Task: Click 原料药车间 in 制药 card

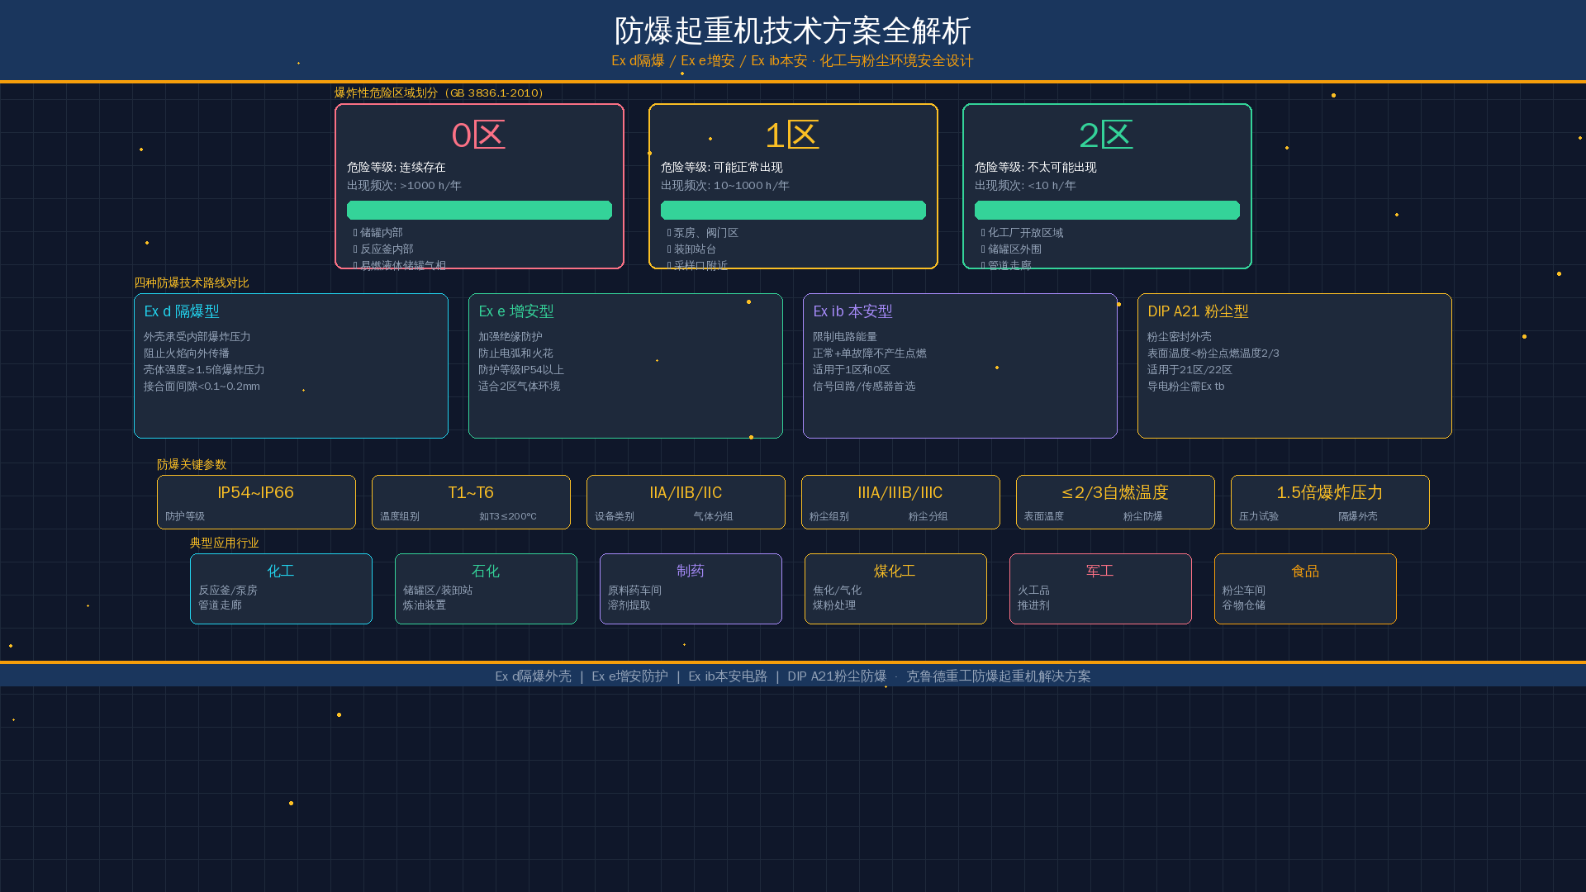Action: pyautogui.click(x=634, y=591)
